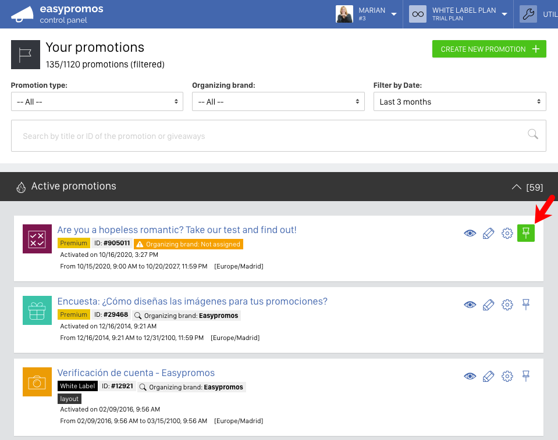Screen dimensions: 558x440
Task: Pin the Verificación de cuenta promotion
Action: pyautogui.click(x=525, y=376)
